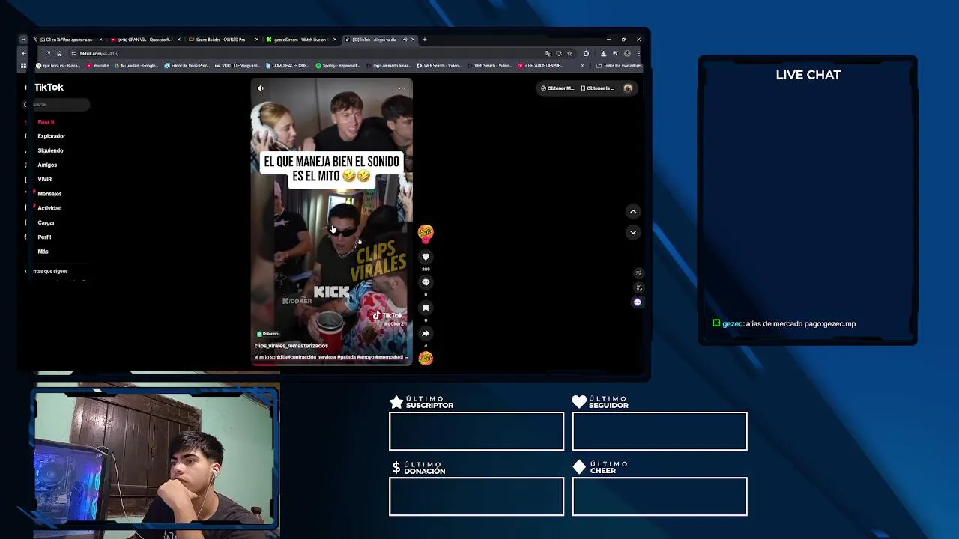Bookmark the video with the save icon
This screenshot has width=959, height=539.
[426, 308]
